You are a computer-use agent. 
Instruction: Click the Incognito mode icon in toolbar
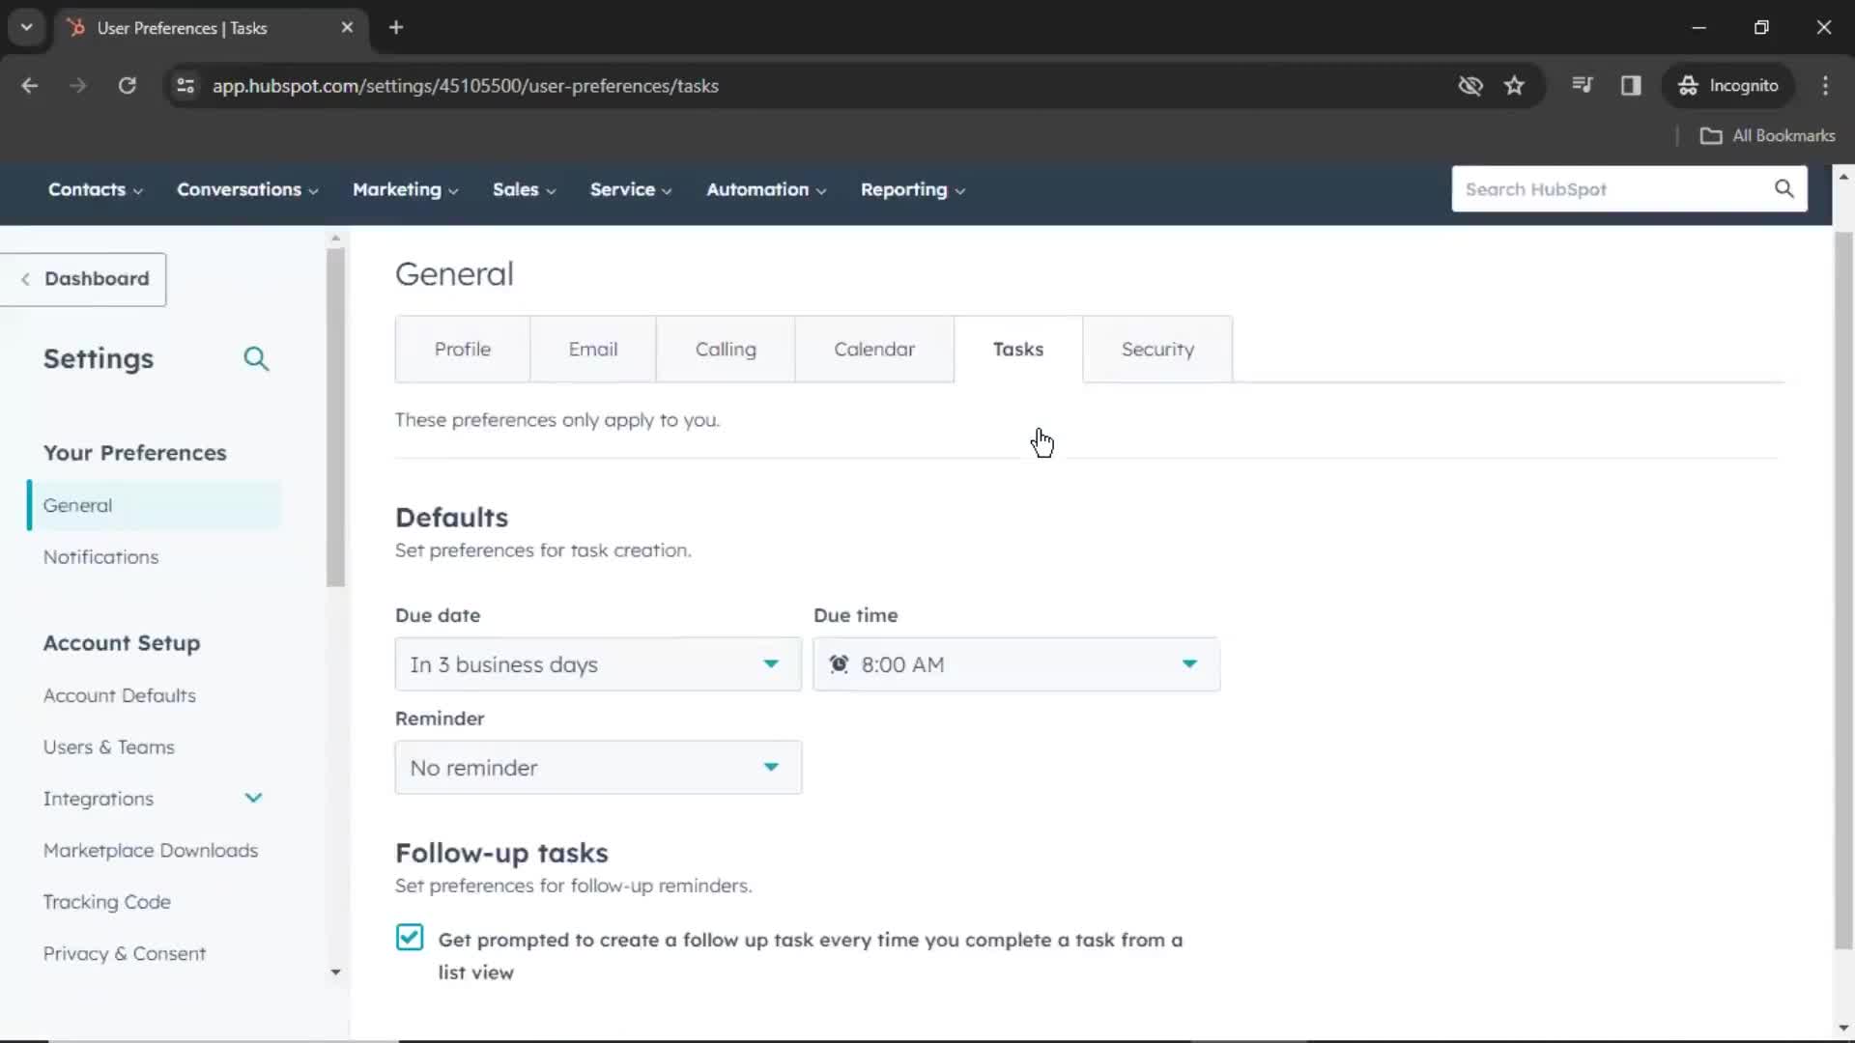pyautogui.click(x=1687, y=85)
